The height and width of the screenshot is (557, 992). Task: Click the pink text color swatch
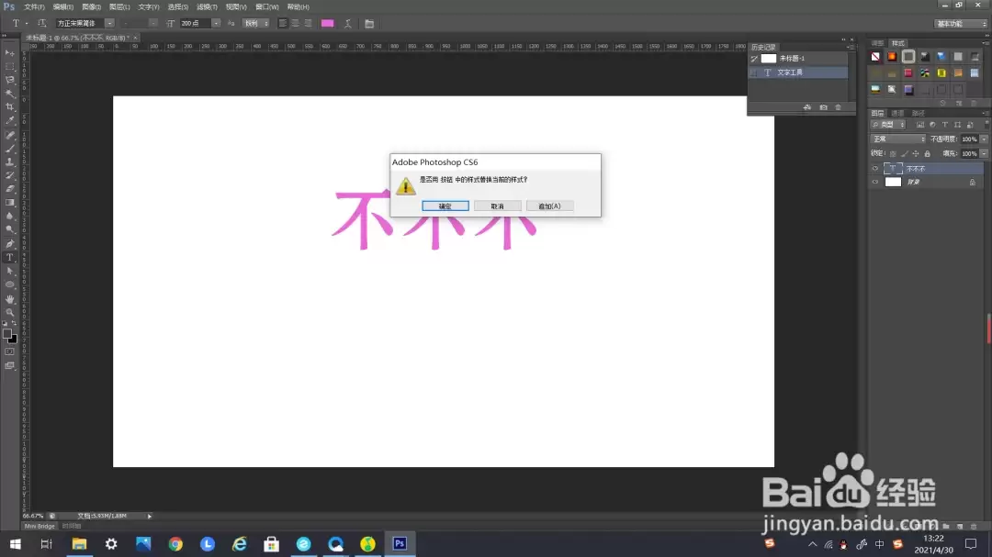click(328, 23)
